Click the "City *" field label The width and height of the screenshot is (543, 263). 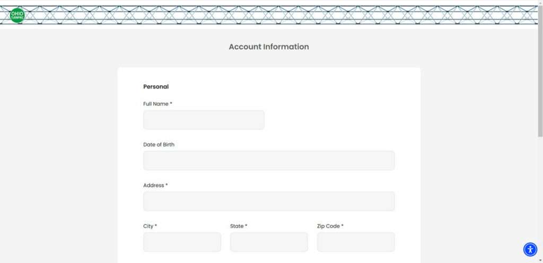150,226
